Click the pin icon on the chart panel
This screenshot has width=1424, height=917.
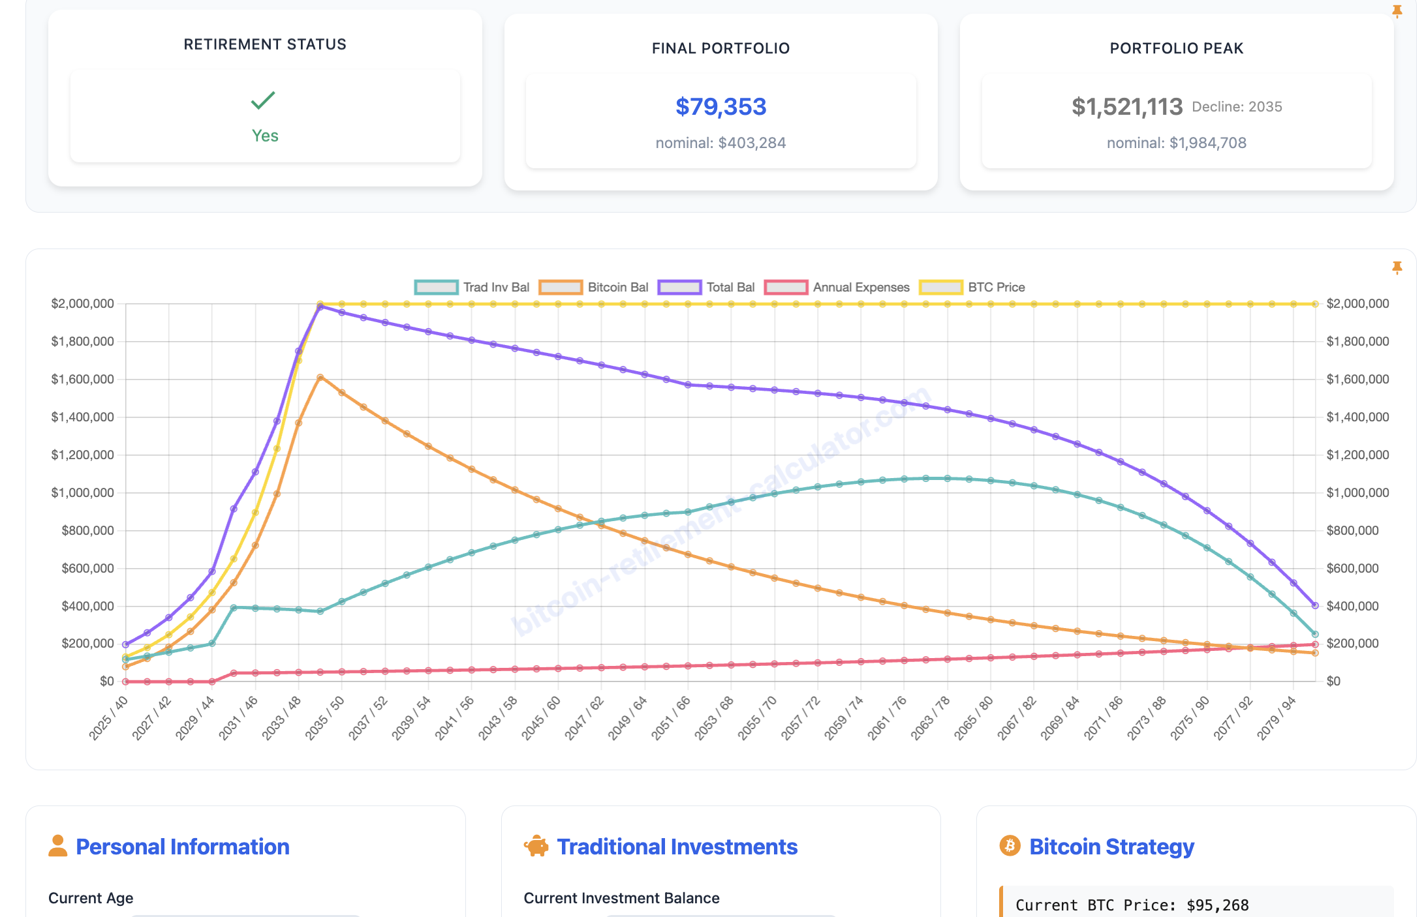tap(1397, 267)
